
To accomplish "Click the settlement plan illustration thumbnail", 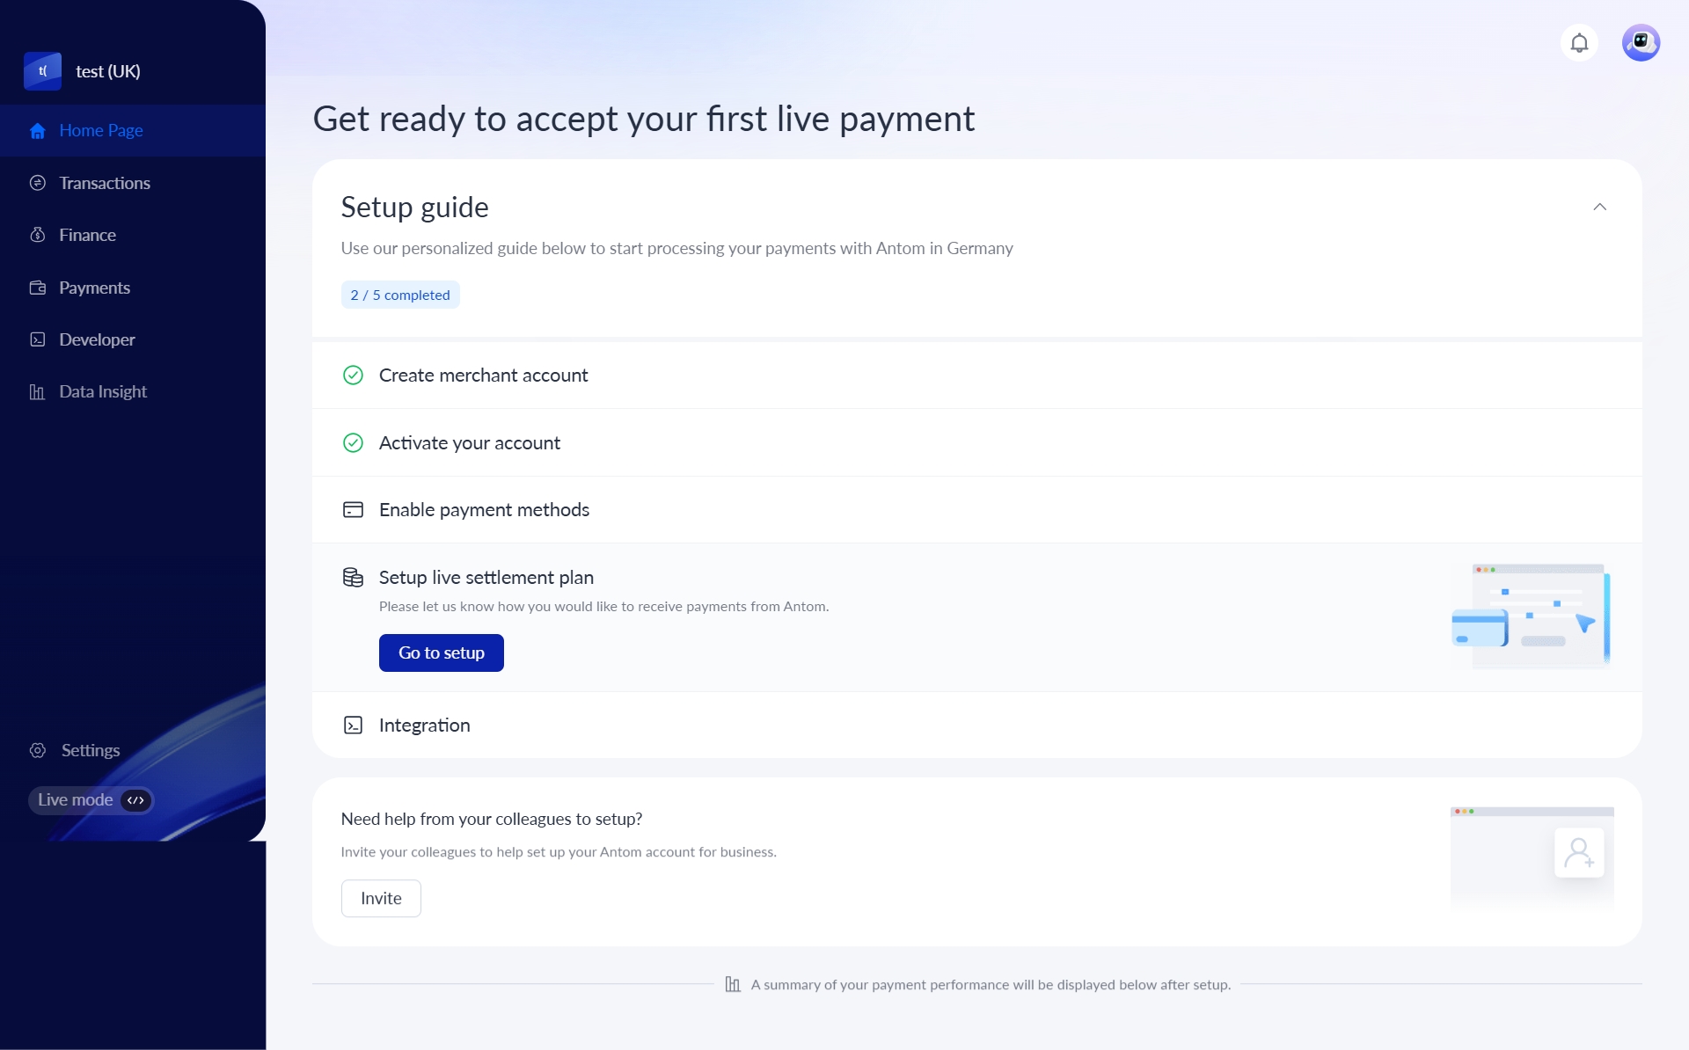I will tap(1531, 616).
